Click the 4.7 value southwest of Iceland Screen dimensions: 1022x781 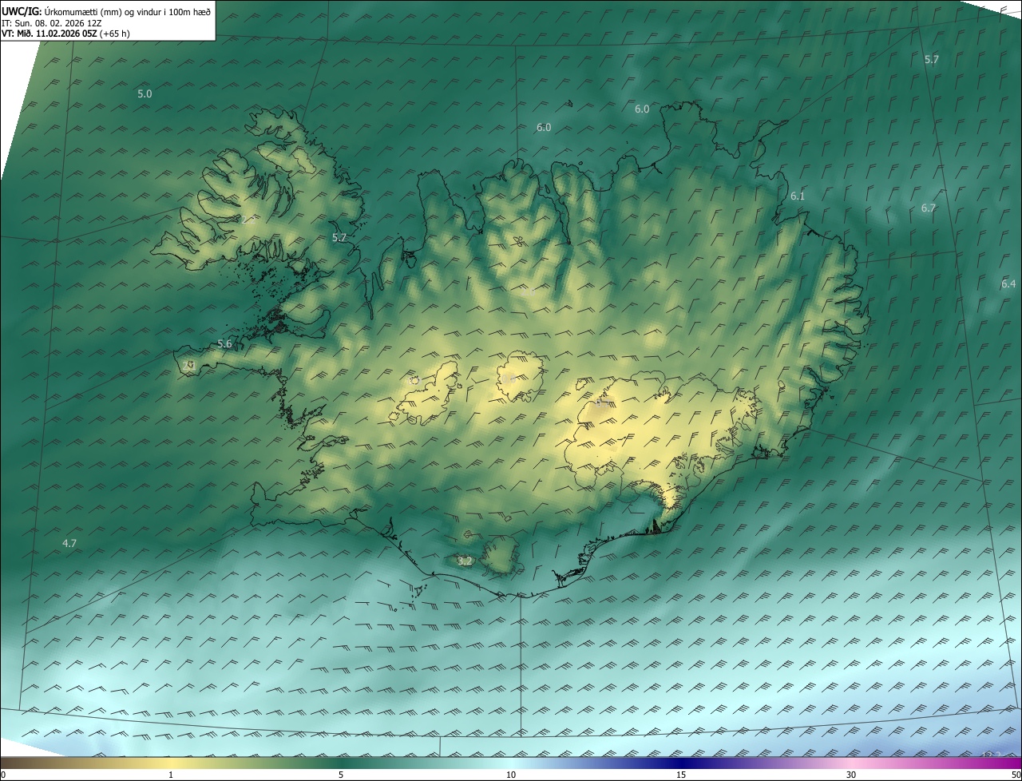coord(69,543)
